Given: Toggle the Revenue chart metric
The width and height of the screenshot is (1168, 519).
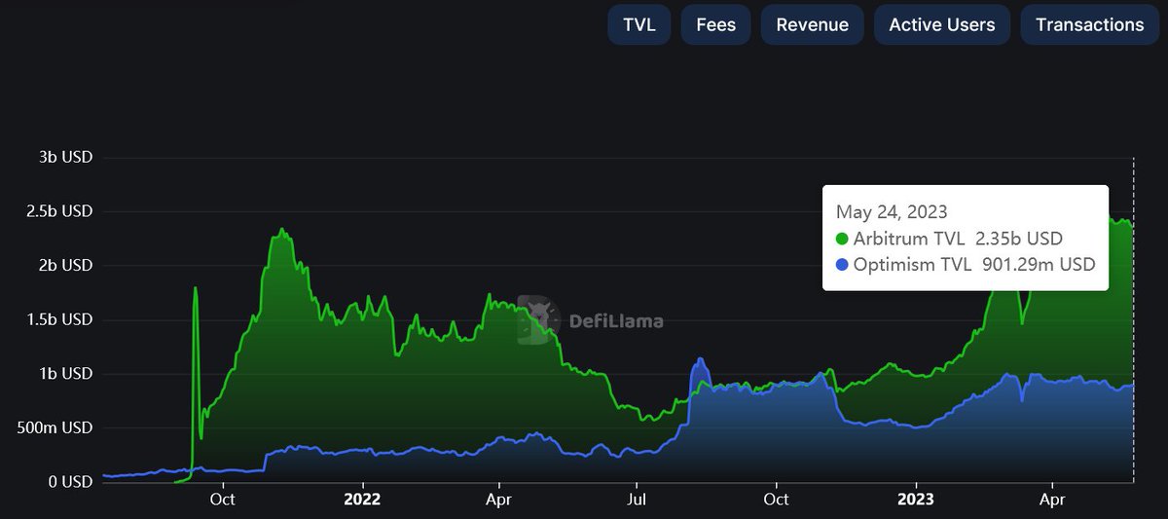Looking at the screenshot, I should pos(813,24).
